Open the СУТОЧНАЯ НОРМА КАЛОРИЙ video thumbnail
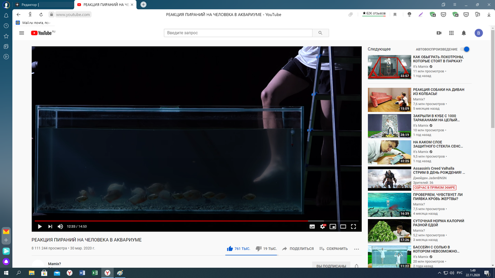 pos(389,231)
